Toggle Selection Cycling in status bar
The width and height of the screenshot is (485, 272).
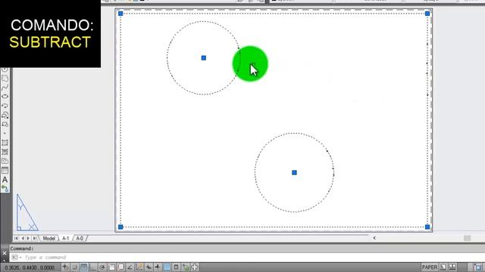[186, 267]
